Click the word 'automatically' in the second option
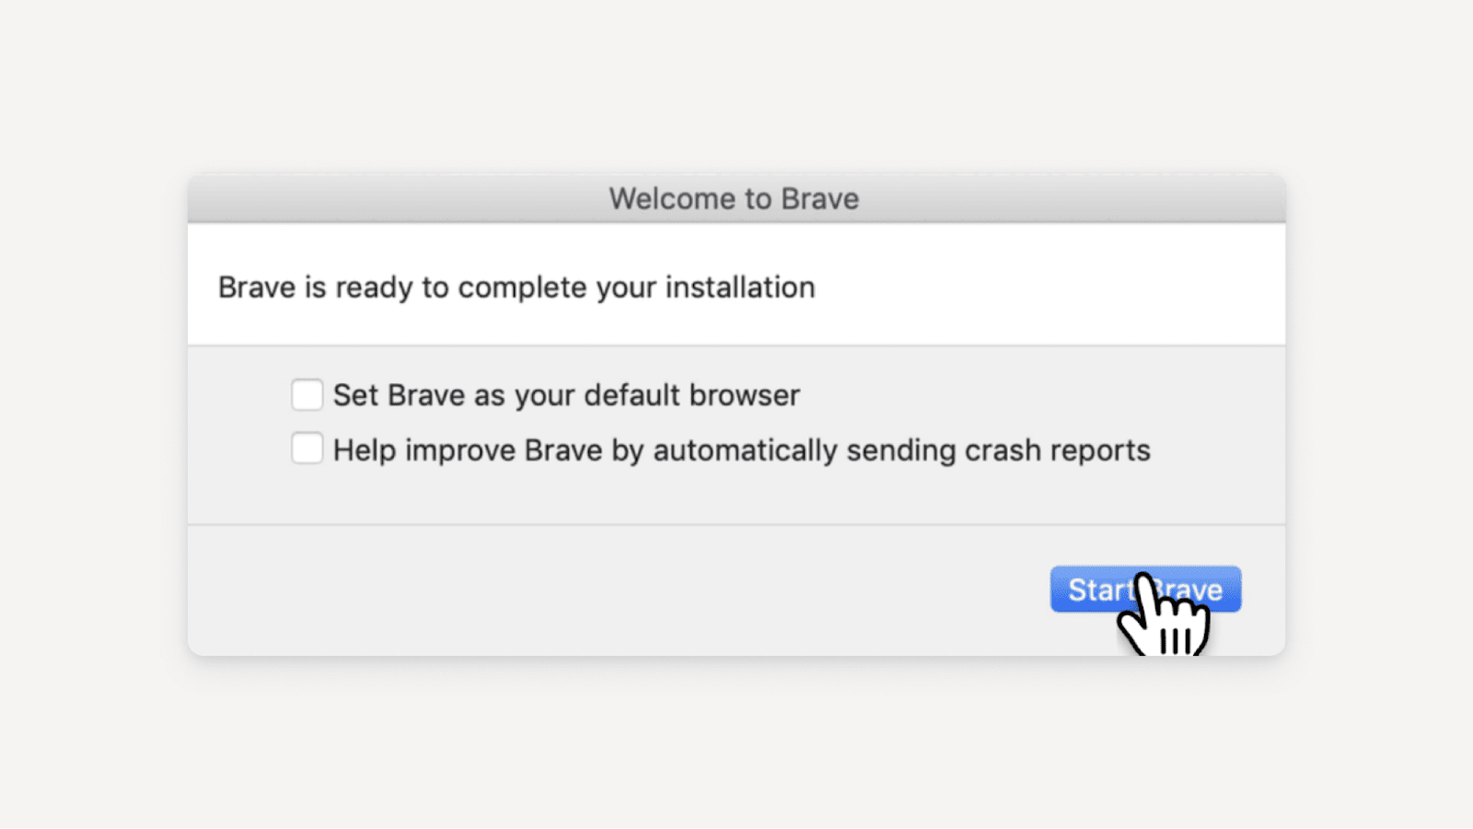This screenshot has height=829, width=1473. click(x=745, y=450)
